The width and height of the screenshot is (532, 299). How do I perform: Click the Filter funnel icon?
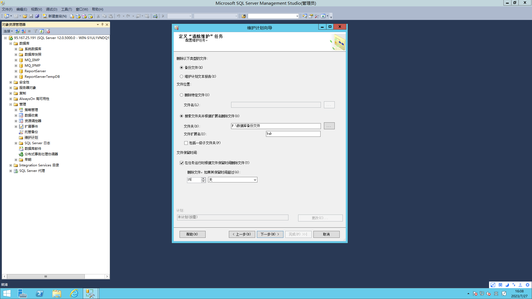click(35, 31)
